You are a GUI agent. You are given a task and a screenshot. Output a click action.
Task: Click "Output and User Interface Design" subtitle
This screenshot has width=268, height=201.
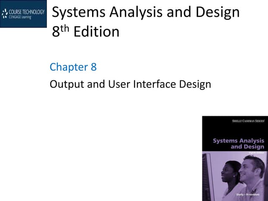point(130,84)
